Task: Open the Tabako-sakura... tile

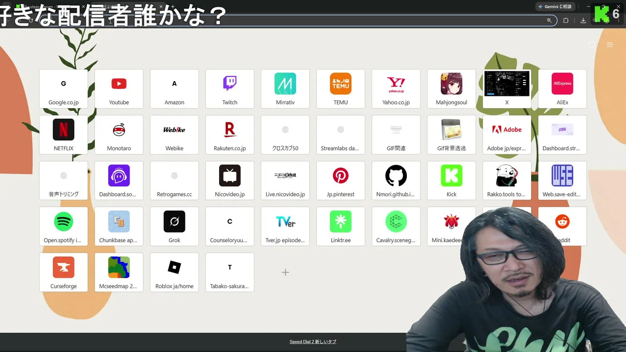Action: 230,273
